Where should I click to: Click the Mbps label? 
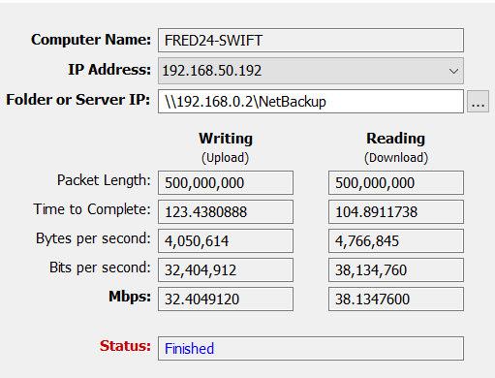(x=130, y=297)
